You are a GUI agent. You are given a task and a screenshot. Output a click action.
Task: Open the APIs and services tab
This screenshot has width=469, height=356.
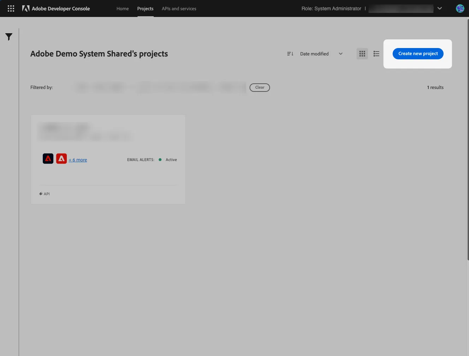pos(179,8)
